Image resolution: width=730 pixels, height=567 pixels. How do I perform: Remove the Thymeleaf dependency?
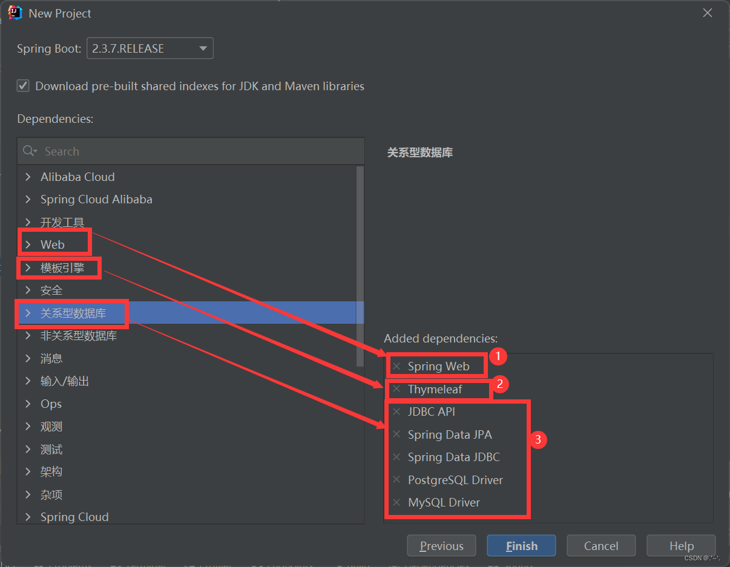coord(396,389)
